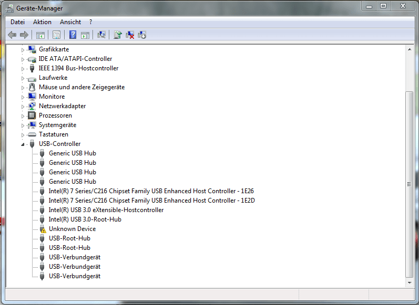Click the IEEE 1394 Bus-Hostcontroller icon
Screen dimensions: 419x305
32,68
